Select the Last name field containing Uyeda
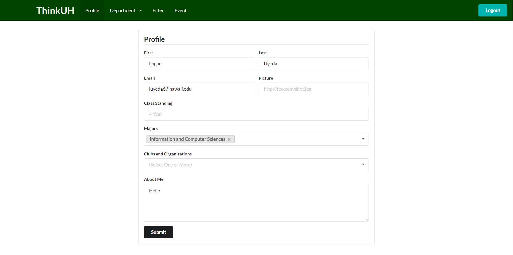 [313, 64]
